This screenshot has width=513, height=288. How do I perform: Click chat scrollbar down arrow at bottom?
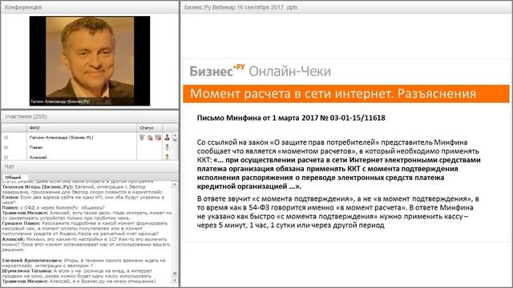click(175, 281)
